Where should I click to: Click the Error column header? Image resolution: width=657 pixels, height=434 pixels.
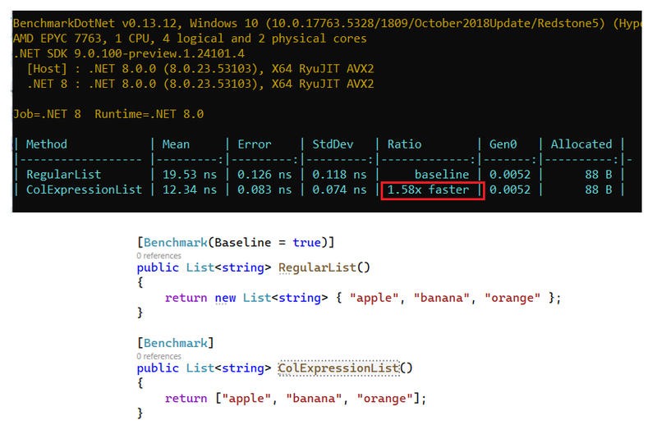click(x=255, y=144)
